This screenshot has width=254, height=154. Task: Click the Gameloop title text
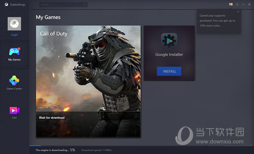[x=17, y=5]
